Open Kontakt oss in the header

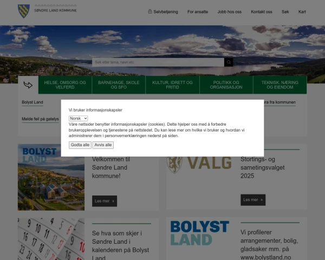262,11
